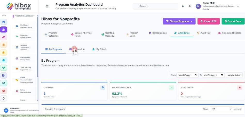Open the red pie chart rail icon
Screen dimensions: 245x117
click(4, 91)
